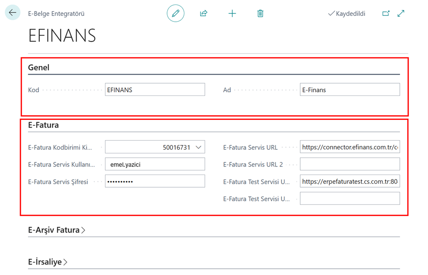Click the erpefaturatest test service URL field

pyautogui.click(x=350, y=181)
